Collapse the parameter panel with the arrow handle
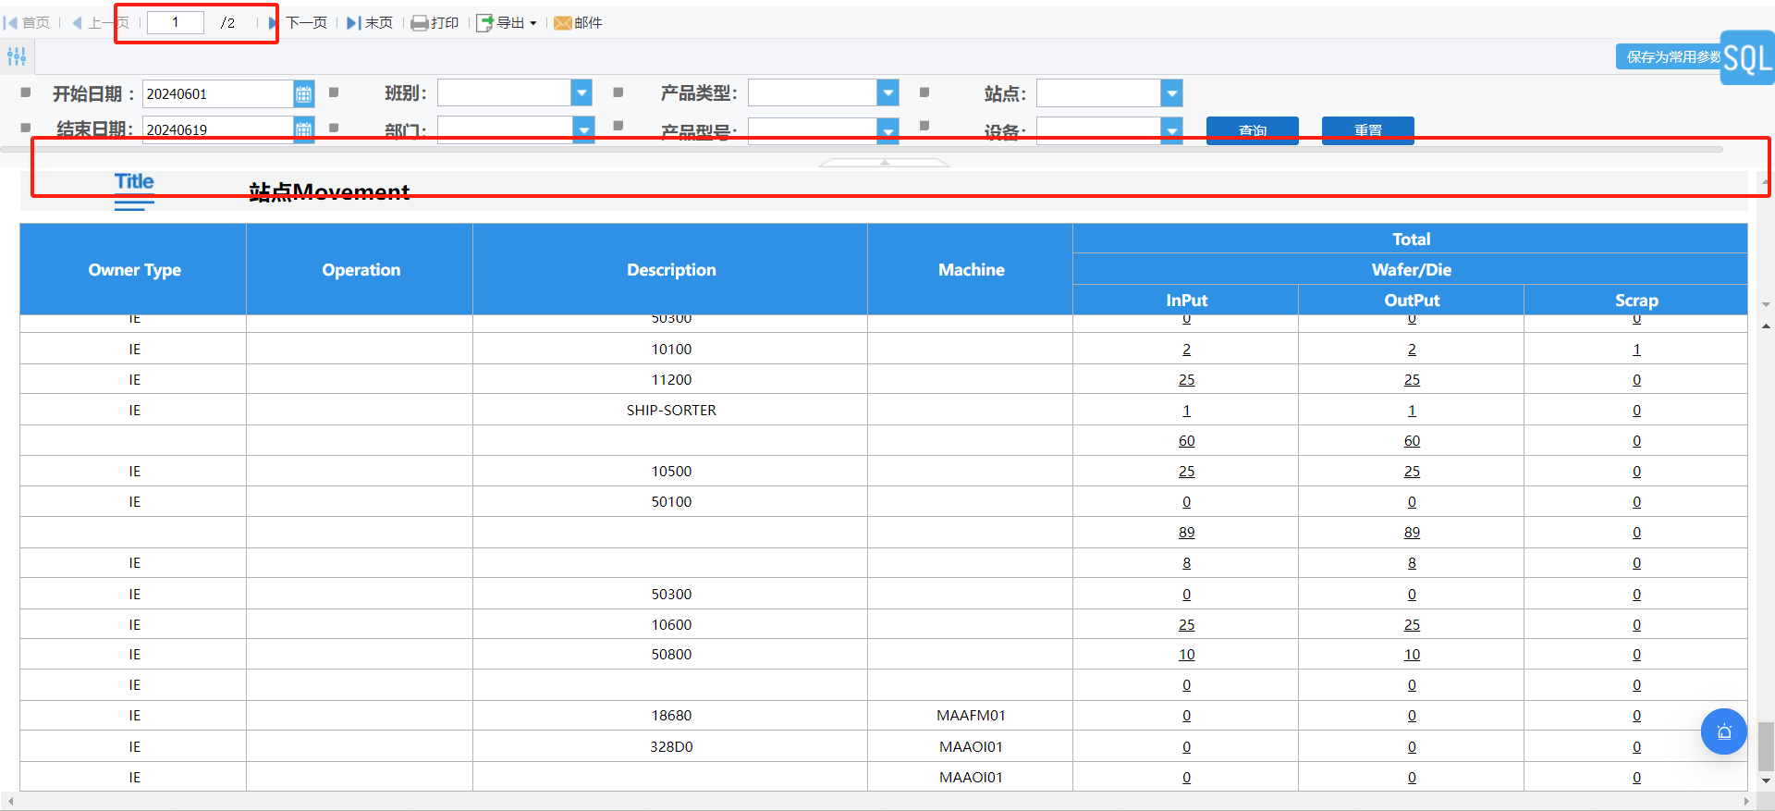 point(885,162)
